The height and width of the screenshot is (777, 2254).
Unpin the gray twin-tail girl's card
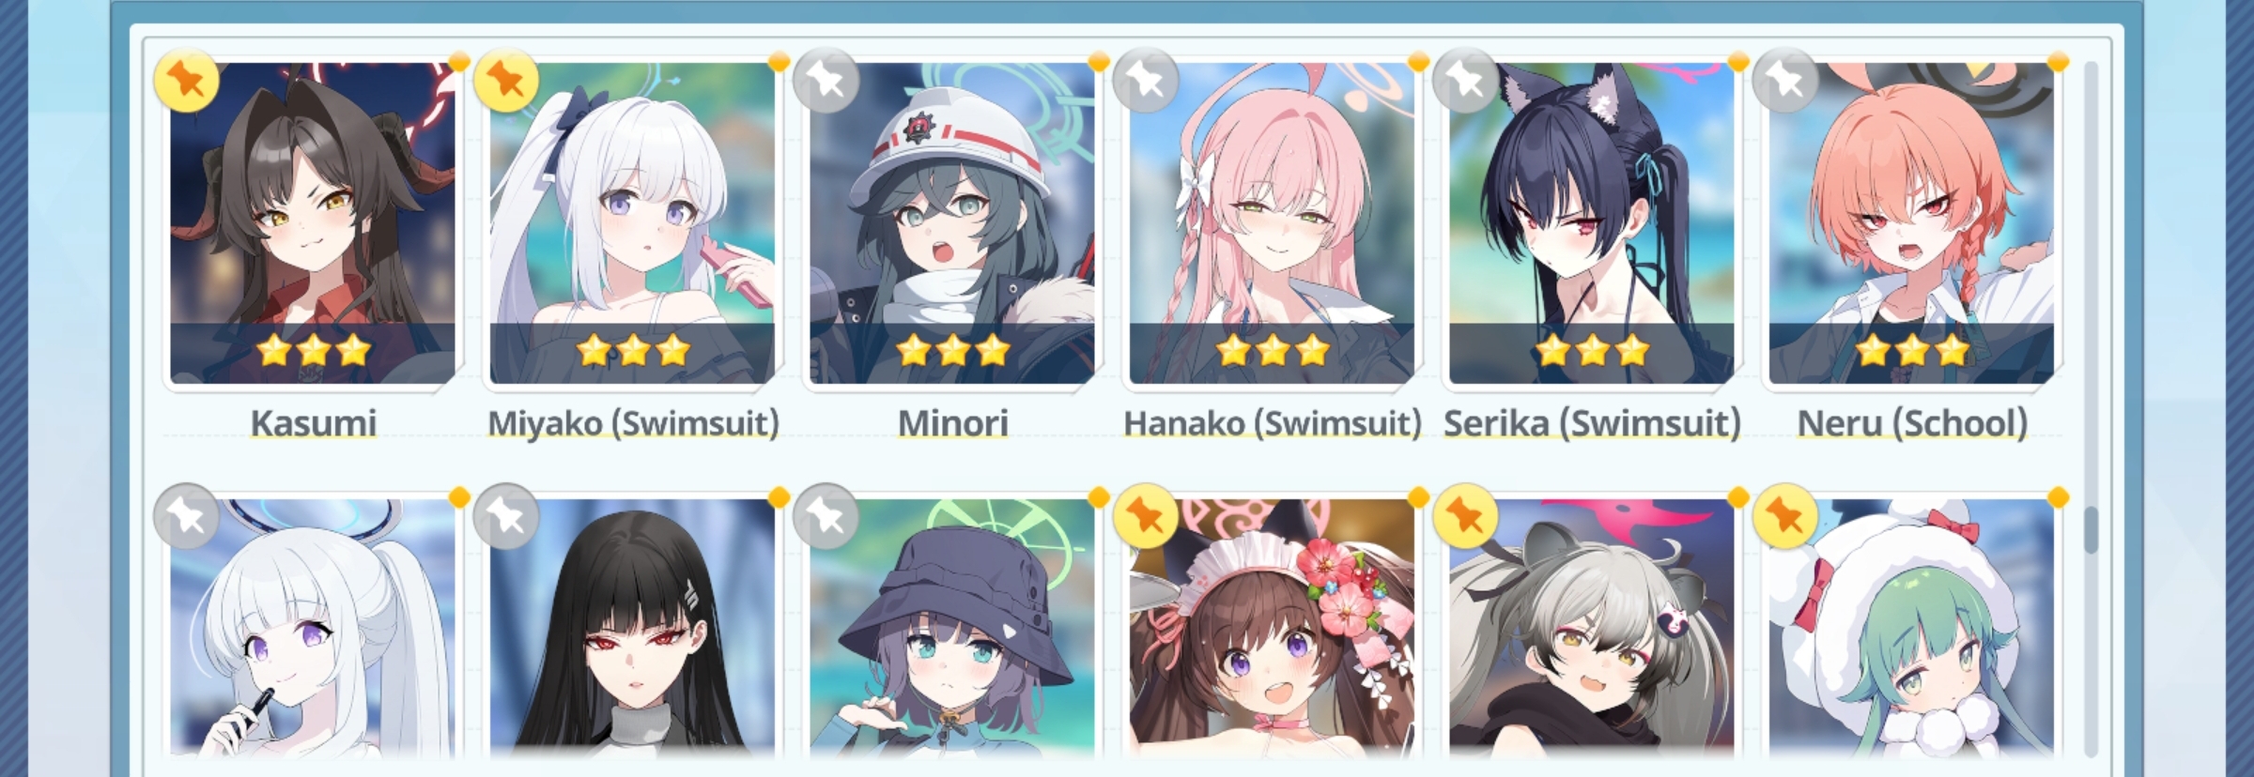(1466, 515)
